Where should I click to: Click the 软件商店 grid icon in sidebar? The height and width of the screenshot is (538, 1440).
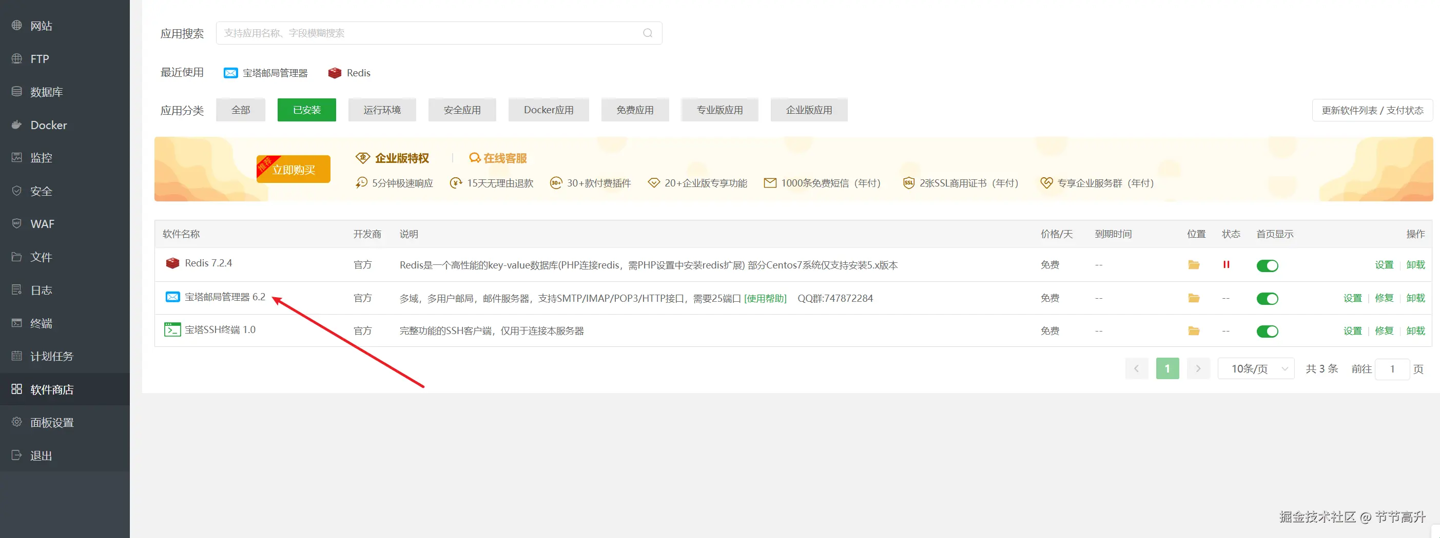(x=17, y=389)
